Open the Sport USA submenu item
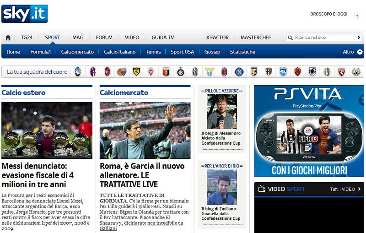Image resolution: width=366 pixels, height=233 pixels. [x=182, y=52]
